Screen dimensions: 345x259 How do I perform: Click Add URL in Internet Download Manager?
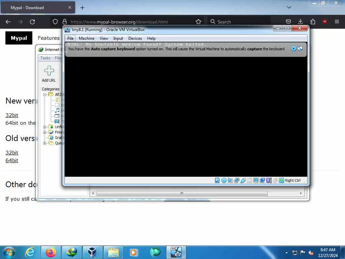click(x=49, y=74)
